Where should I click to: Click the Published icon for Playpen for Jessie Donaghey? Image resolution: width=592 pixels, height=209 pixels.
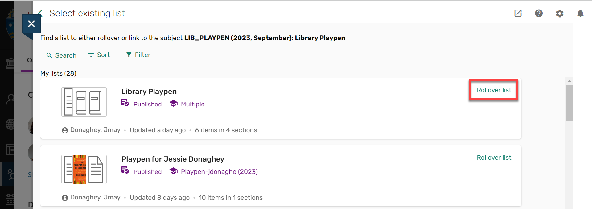[x=125, y=170]
